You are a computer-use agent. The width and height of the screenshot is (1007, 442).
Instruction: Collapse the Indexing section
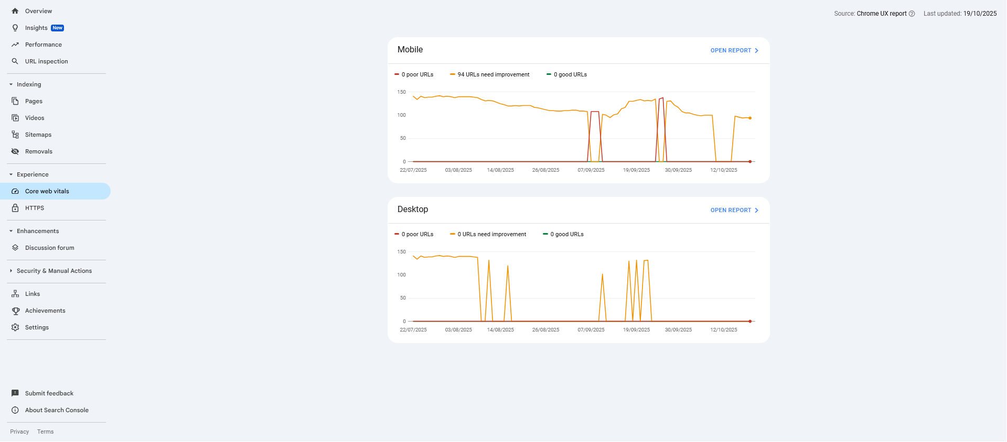click(x=11, y=84)
